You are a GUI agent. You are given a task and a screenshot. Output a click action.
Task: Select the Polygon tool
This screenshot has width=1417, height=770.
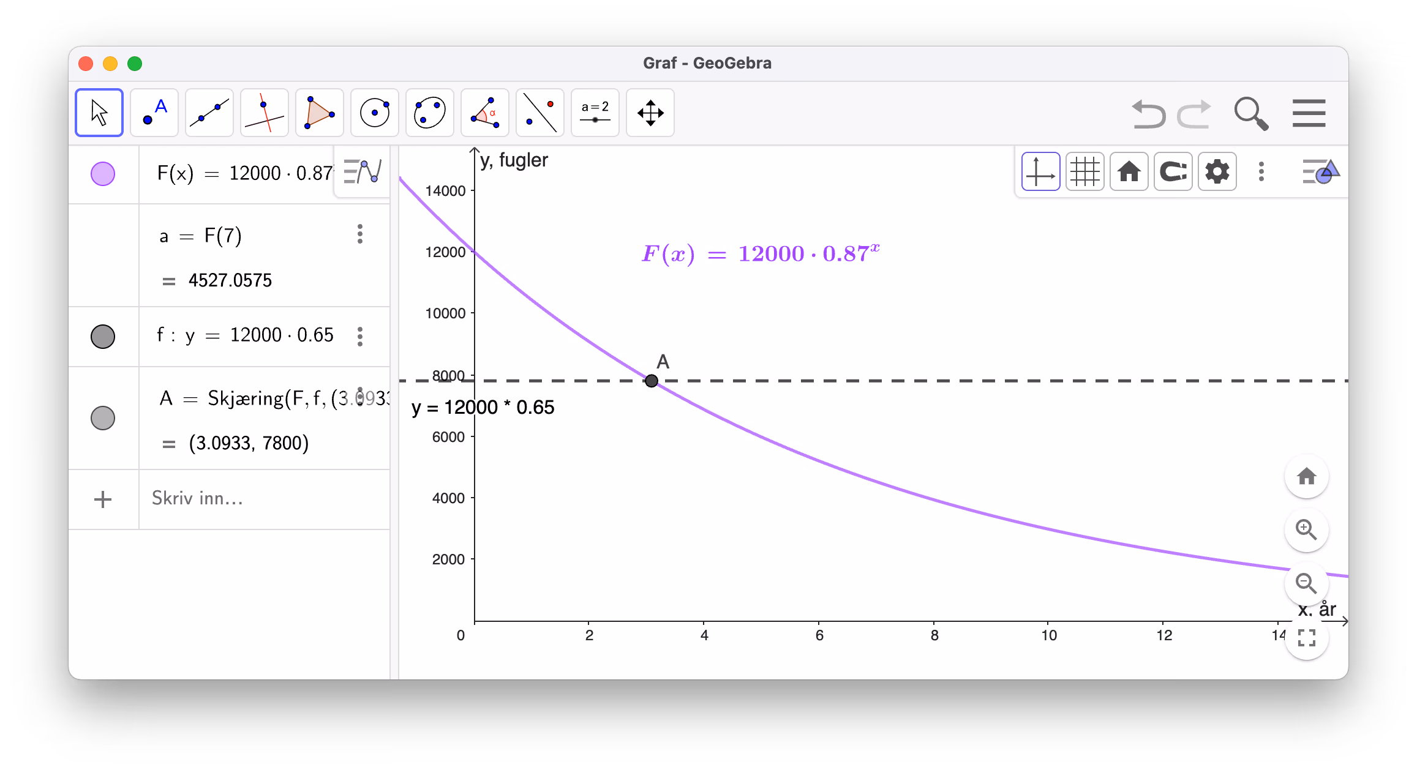(x=320, y=113)
